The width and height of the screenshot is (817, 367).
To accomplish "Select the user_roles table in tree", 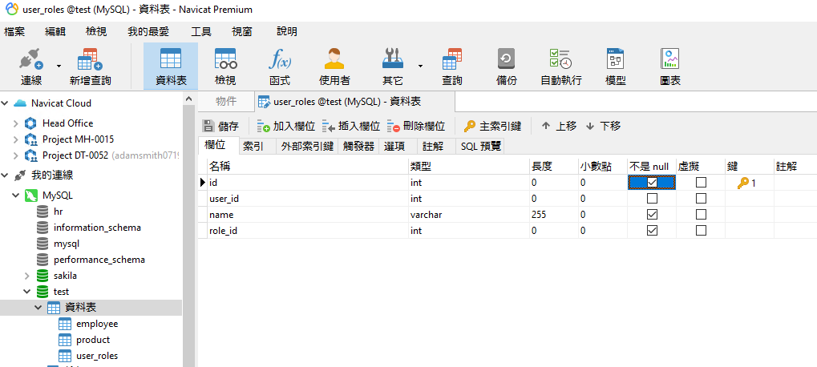I will 97,356.
